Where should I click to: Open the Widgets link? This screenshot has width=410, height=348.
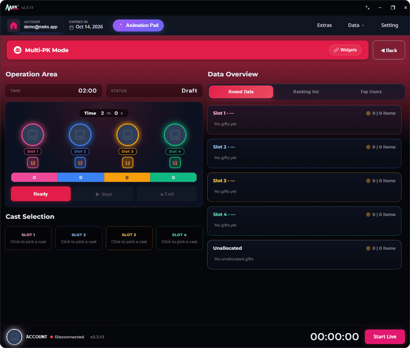345,50
